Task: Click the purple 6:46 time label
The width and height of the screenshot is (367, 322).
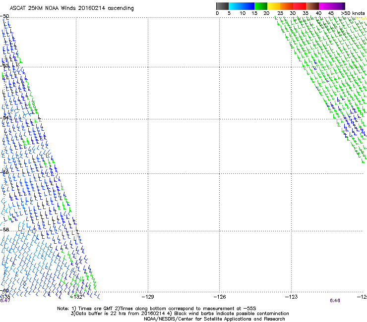Action: 335,301
